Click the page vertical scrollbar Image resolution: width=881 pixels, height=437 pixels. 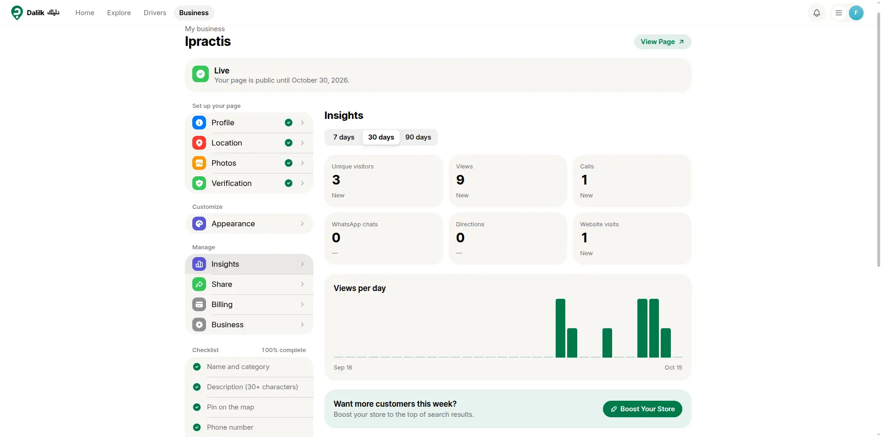point(878,138)
